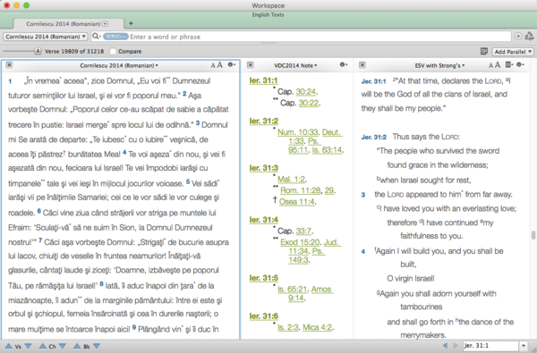Toggle the VERSES search mode pill
The height and width of the screenshot is (353, 537).
[x=115, y=37]
